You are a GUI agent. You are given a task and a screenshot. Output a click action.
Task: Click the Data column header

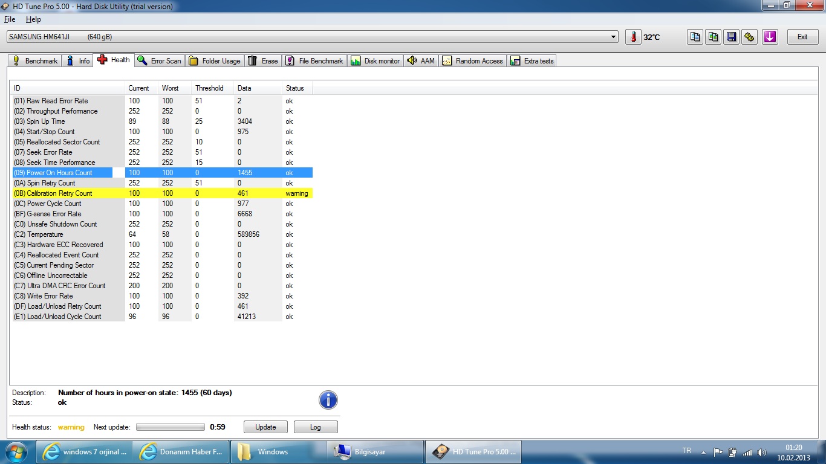click(x=258, y=88)
